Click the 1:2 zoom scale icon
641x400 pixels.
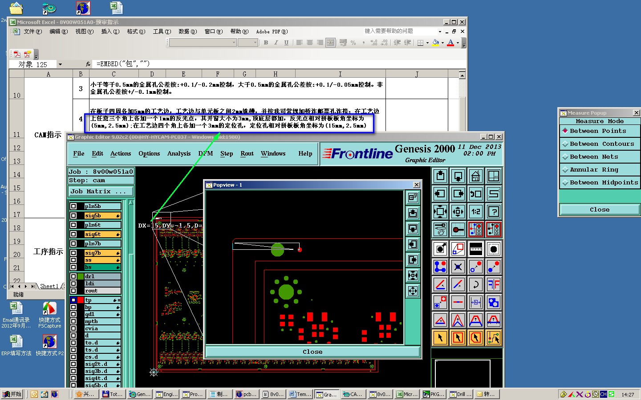(476, 212)
